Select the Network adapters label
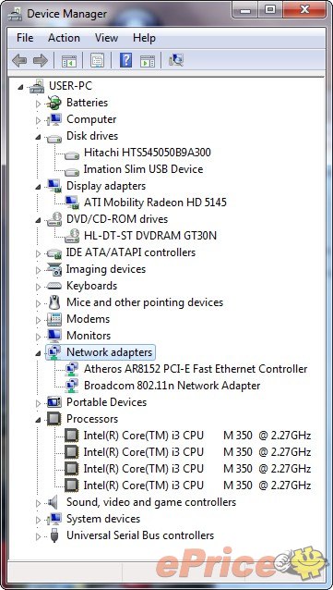Viewport: 333px width, 590px height. point(109,352)
